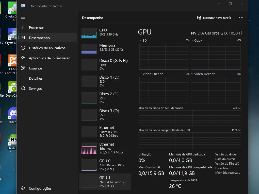Select the Memória performance item
This screenshot has width=259, height=194.
(x=105, y=48)
